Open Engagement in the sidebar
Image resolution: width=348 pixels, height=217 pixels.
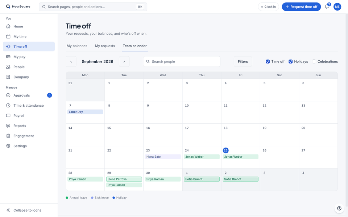(29, 136)
